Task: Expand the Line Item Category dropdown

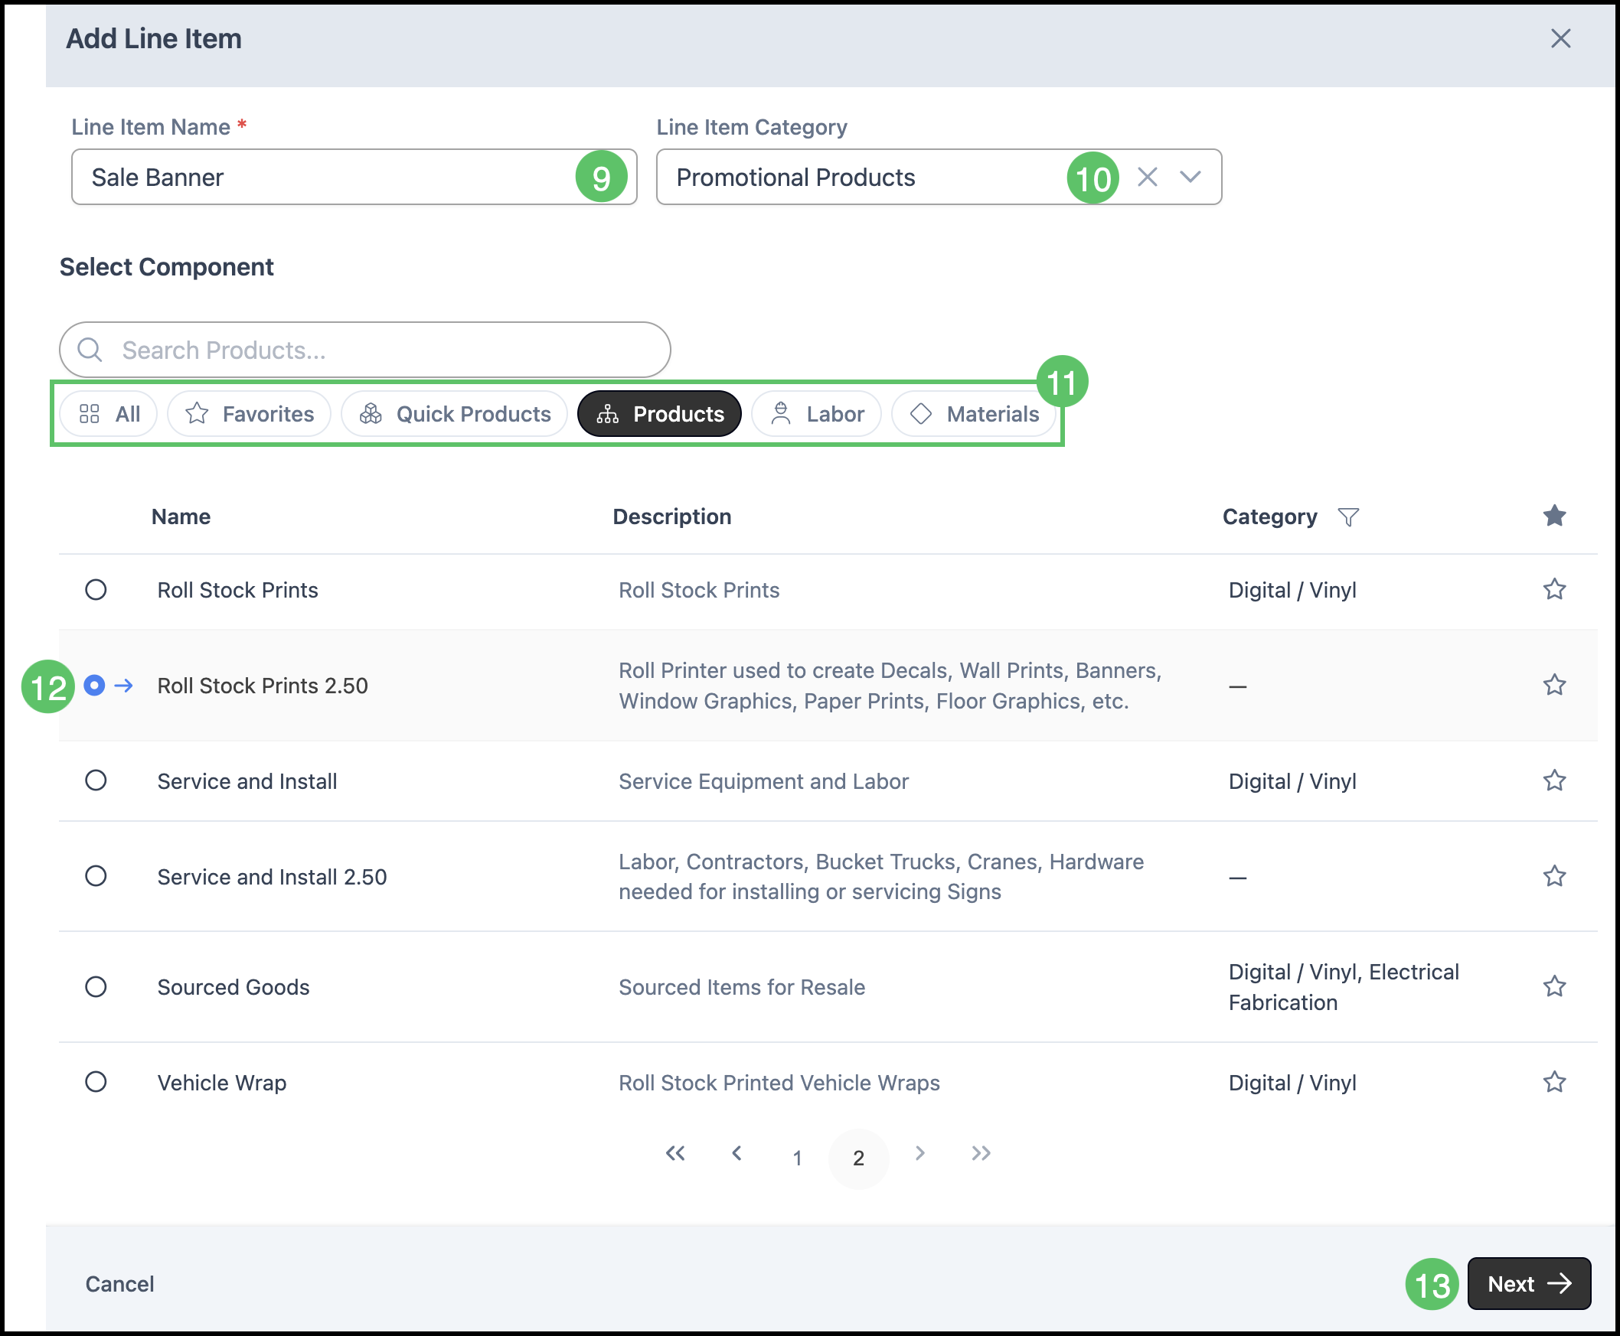Action: click(1191, 177)
